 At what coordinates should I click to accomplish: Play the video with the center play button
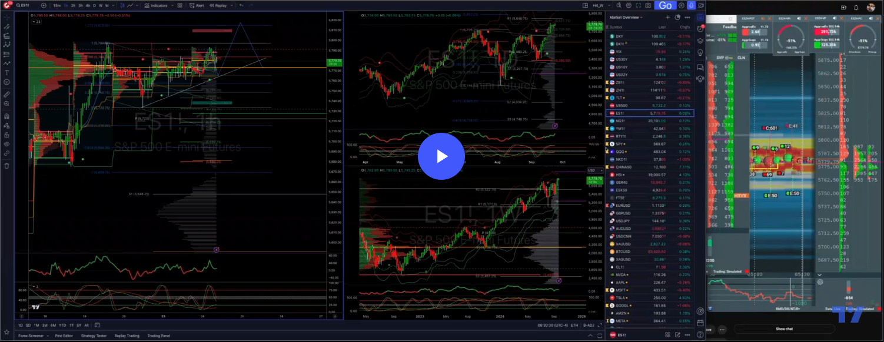[441, 156]
